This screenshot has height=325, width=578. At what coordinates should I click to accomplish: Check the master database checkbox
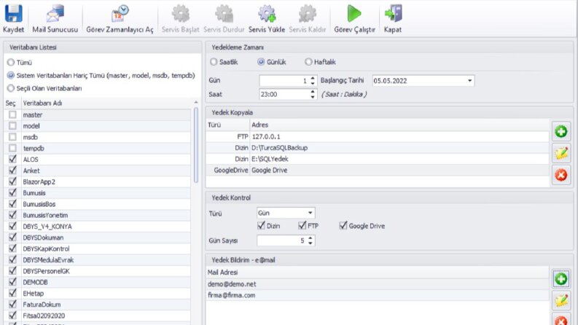point(12,114)
